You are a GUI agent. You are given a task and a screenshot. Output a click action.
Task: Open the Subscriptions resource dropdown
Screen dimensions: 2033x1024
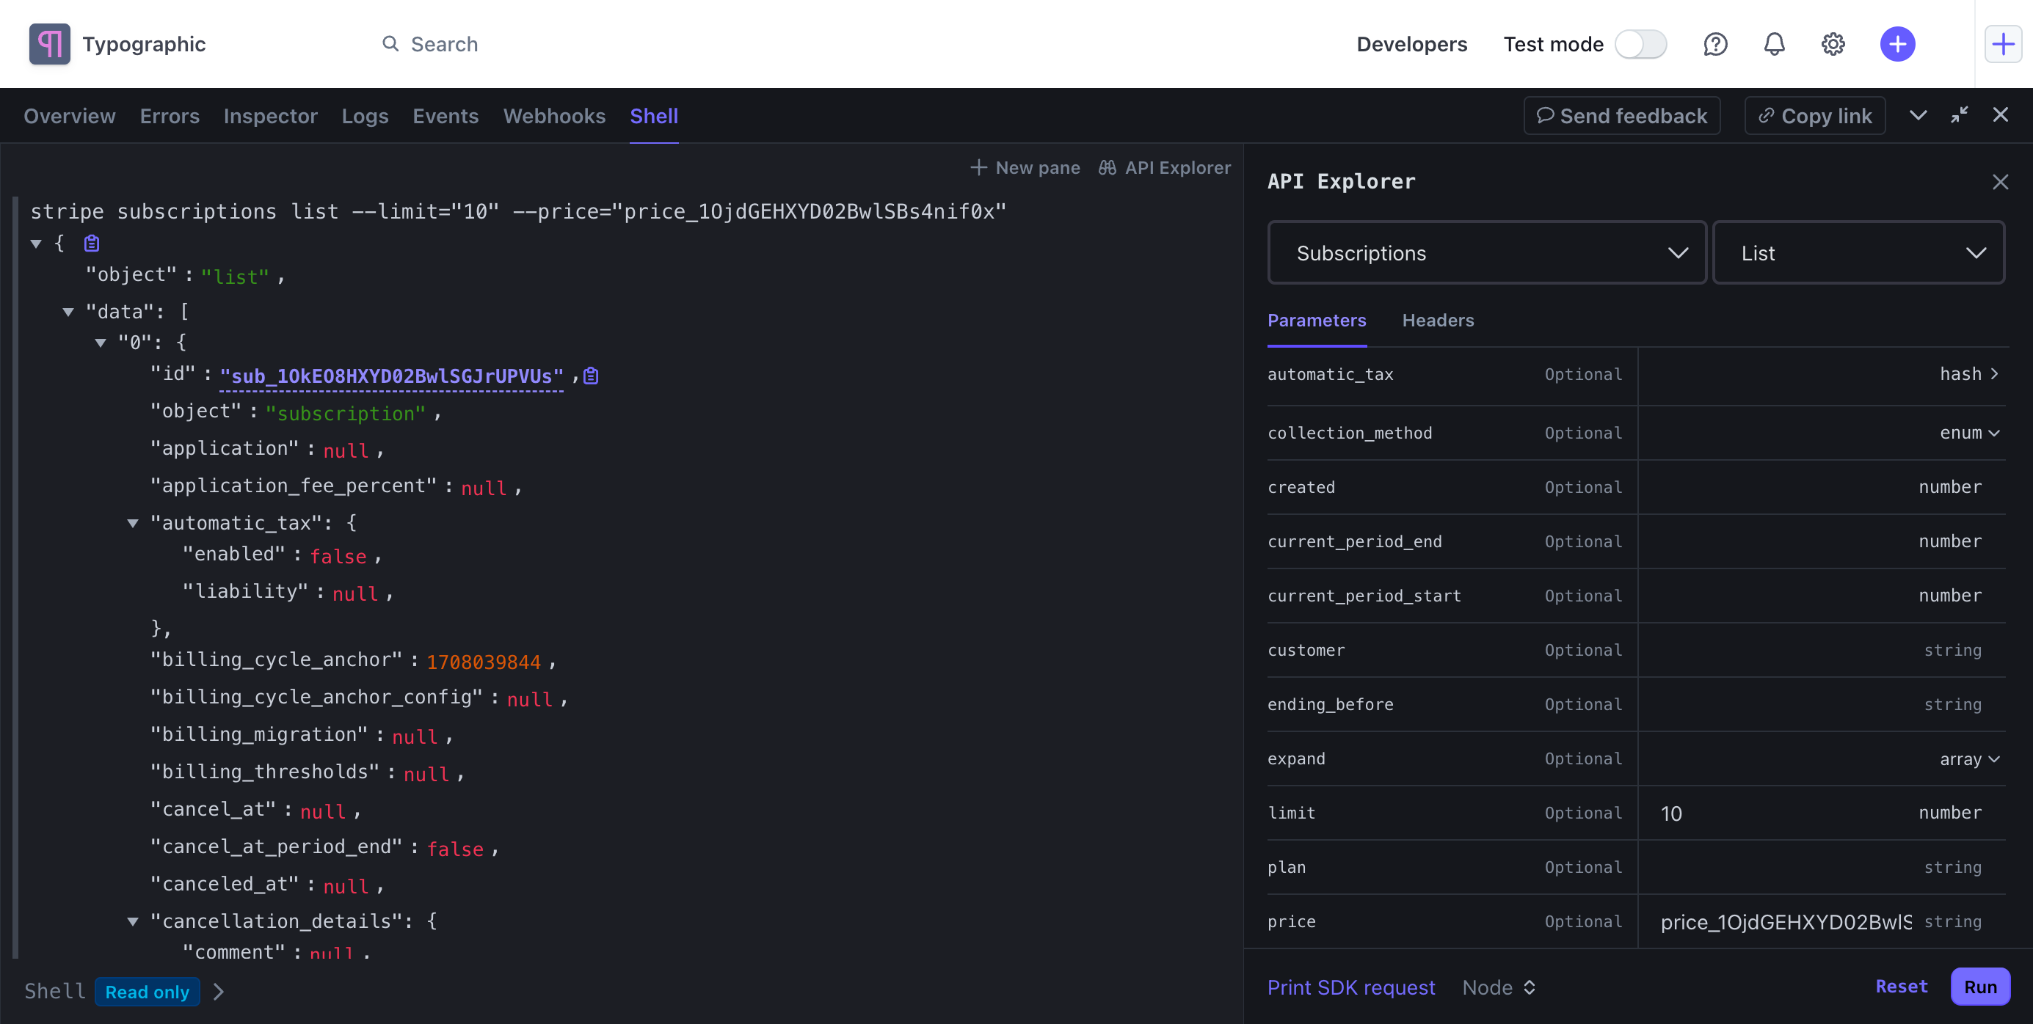coord(1487,252)
